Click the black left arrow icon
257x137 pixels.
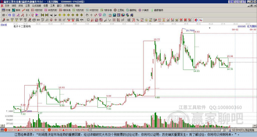[51, 15]
